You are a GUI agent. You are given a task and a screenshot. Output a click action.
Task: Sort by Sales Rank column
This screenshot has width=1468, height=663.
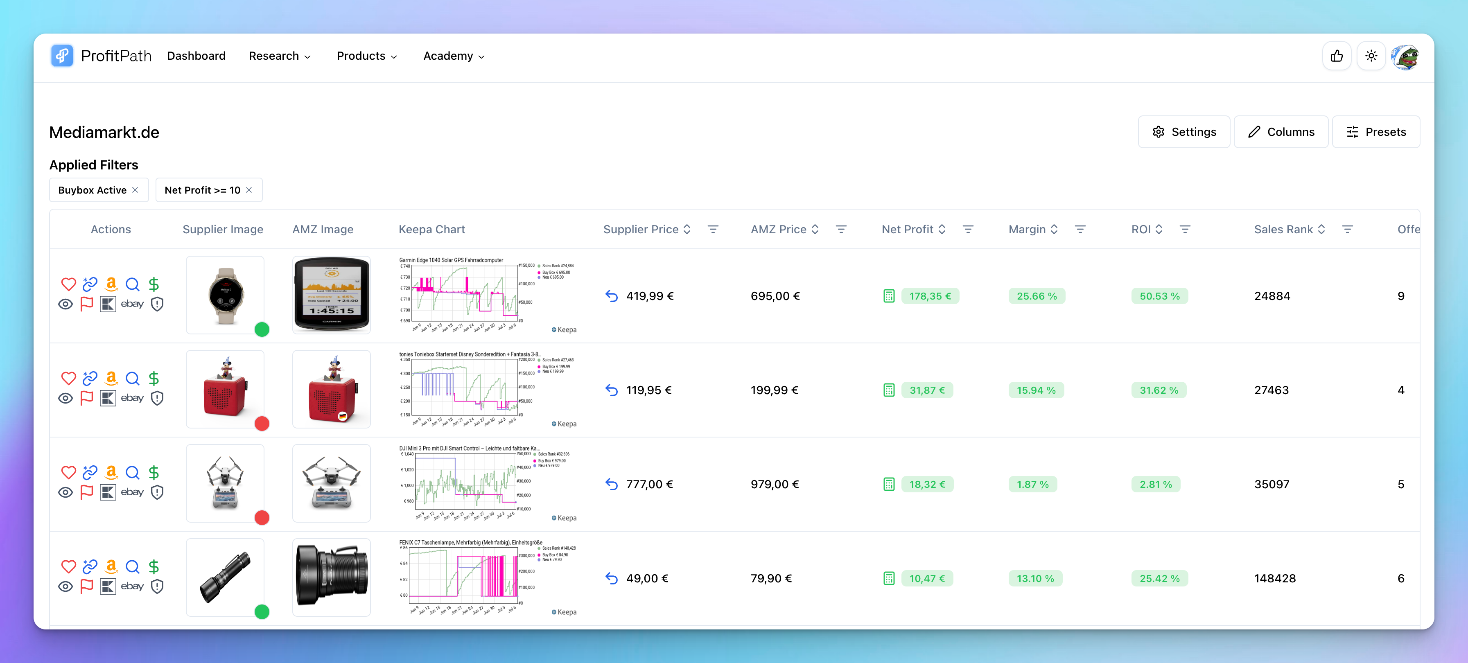pos(1321,230)
